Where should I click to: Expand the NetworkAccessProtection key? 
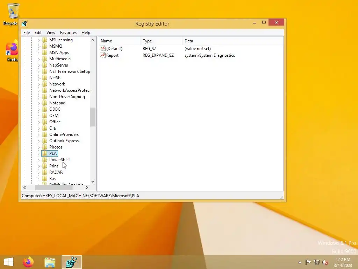coord(38,91)
